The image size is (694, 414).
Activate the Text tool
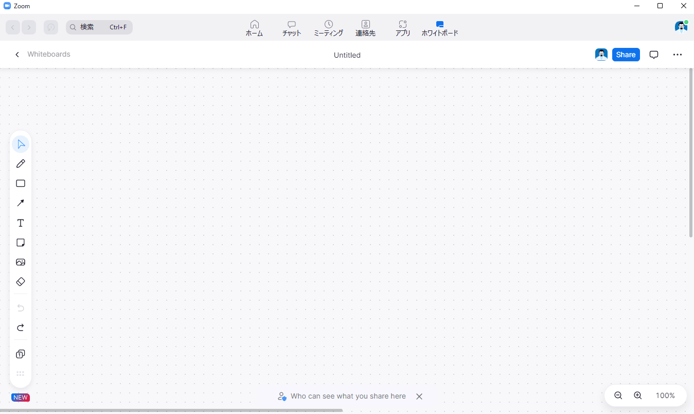pyautogui.click(x=21, y=223)
